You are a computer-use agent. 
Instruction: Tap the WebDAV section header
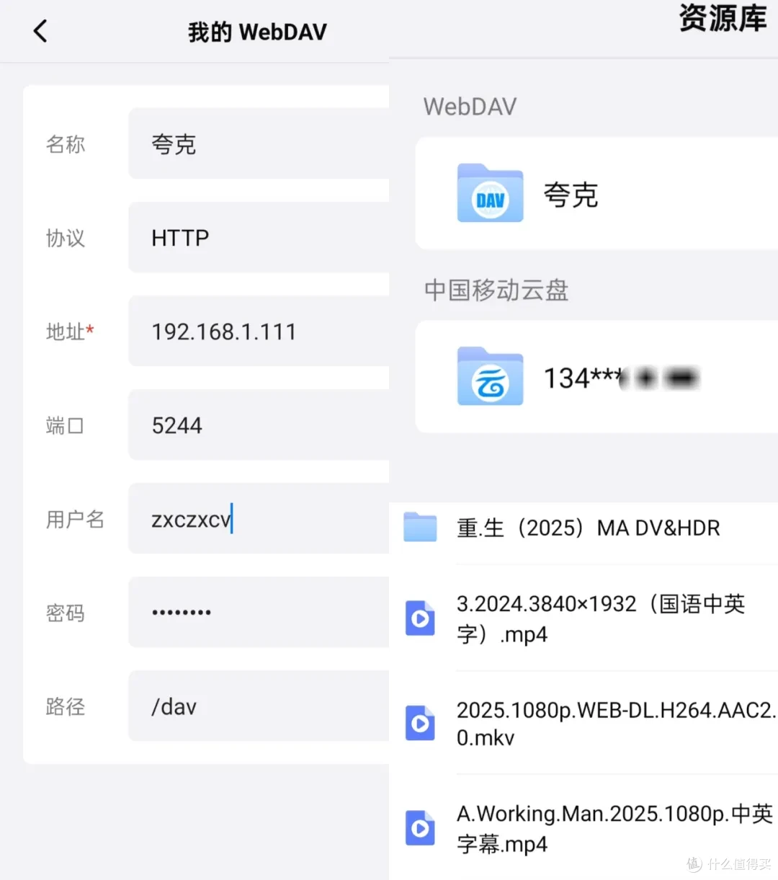tap(470, 107)
